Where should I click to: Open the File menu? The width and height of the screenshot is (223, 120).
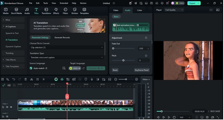pos(31,3)
